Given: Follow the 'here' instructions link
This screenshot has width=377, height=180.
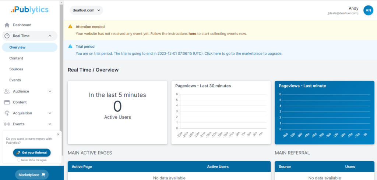Looking at the screenshot, I should [192, 34].
